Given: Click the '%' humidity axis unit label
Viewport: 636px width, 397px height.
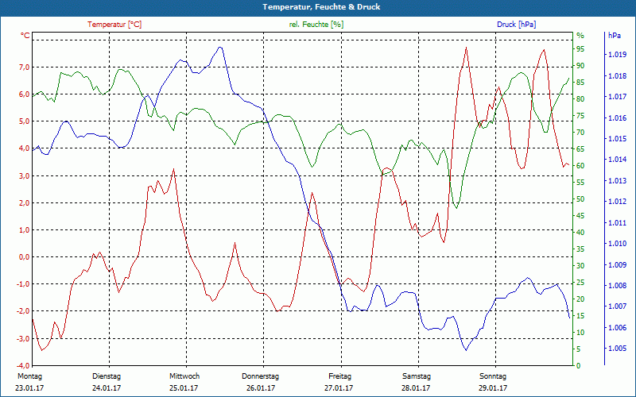Looking at the screenshot, I should (x=580, y=36).
